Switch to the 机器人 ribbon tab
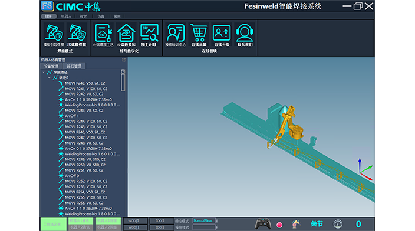415x231 pixels. tap(66, 16)
